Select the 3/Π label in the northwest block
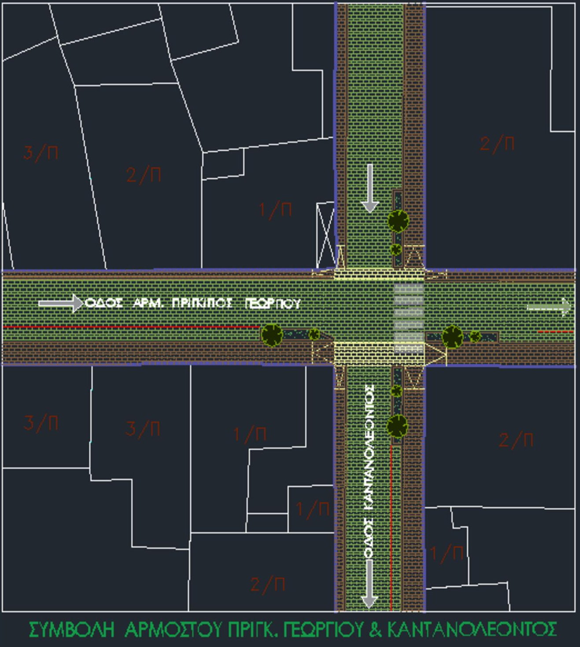This screenshot has width=580, height=647. 41,152
